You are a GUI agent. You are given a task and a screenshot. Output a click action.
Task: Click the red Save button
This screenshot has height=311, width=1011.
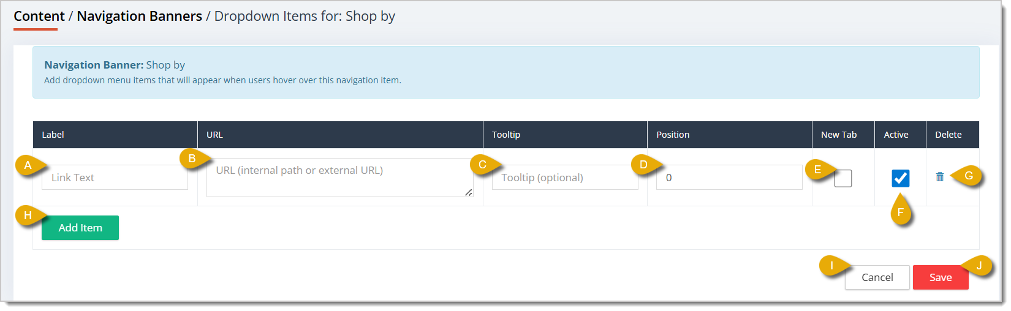(941, 277)
